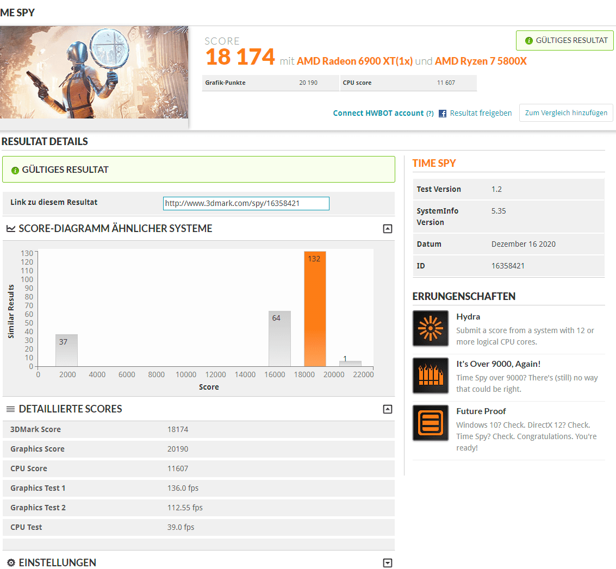The image size is (616, 569).
Task: Collapse the Detaillierte Scores section
Action: pyautogui.click(x=387, y=409)
